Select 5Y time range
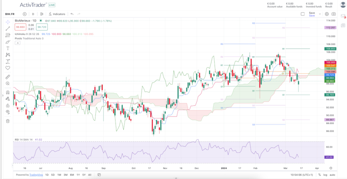The image size is (347, 179). pos(84,175)
